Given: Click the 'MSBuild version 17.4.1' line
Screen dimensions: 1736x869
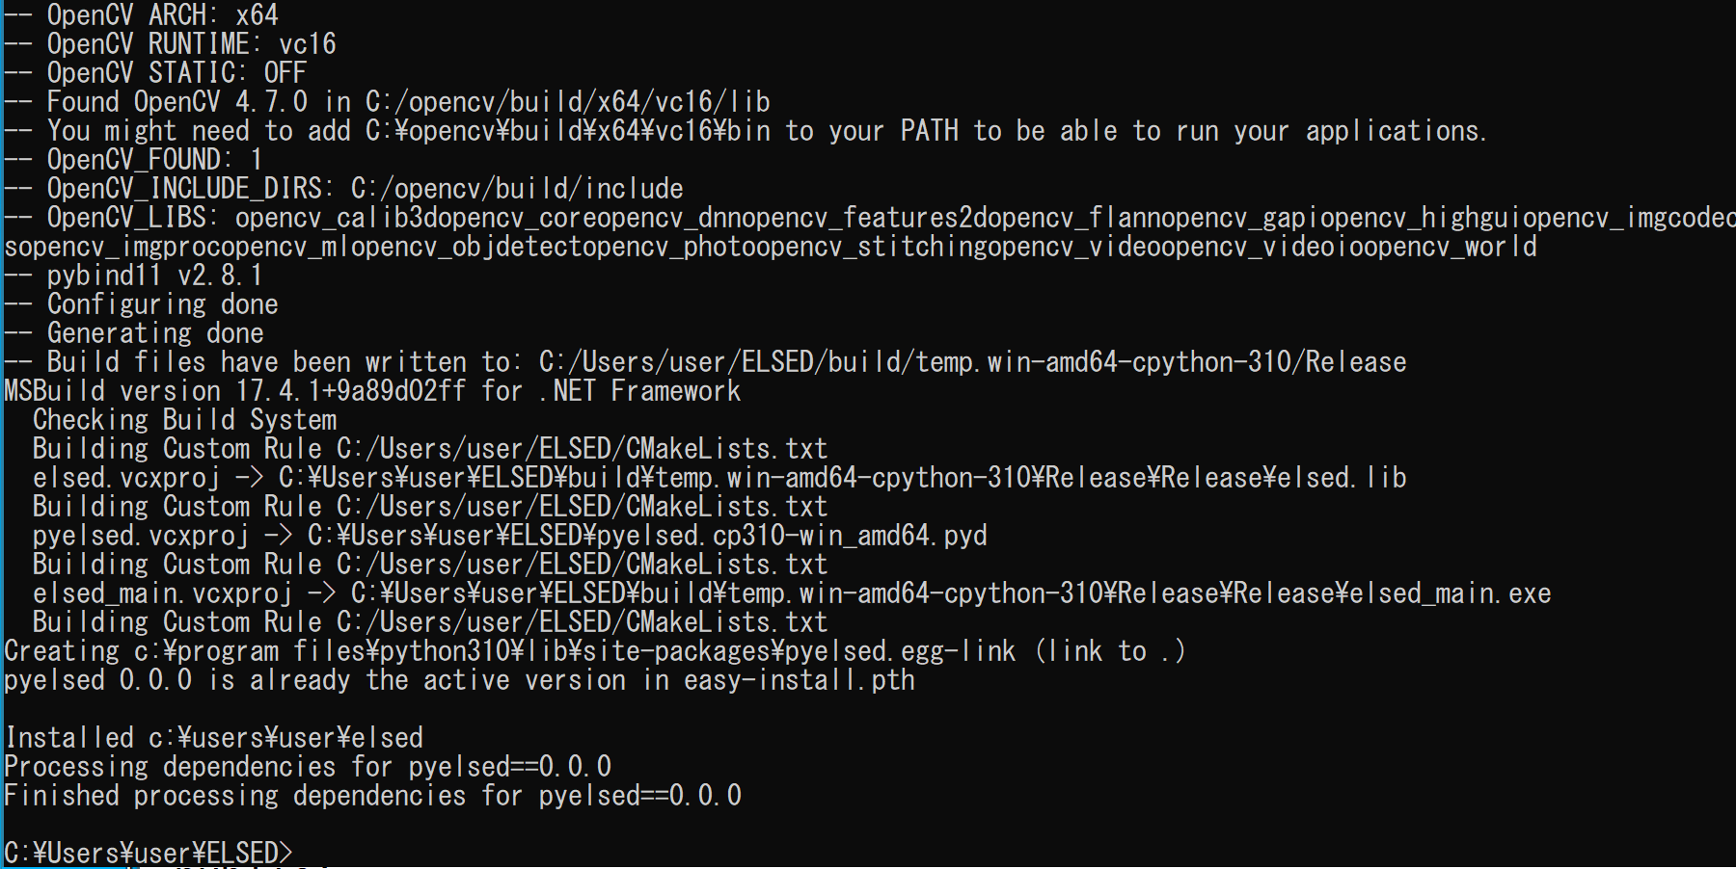Looking at the screenshot, I should (372, 391).
